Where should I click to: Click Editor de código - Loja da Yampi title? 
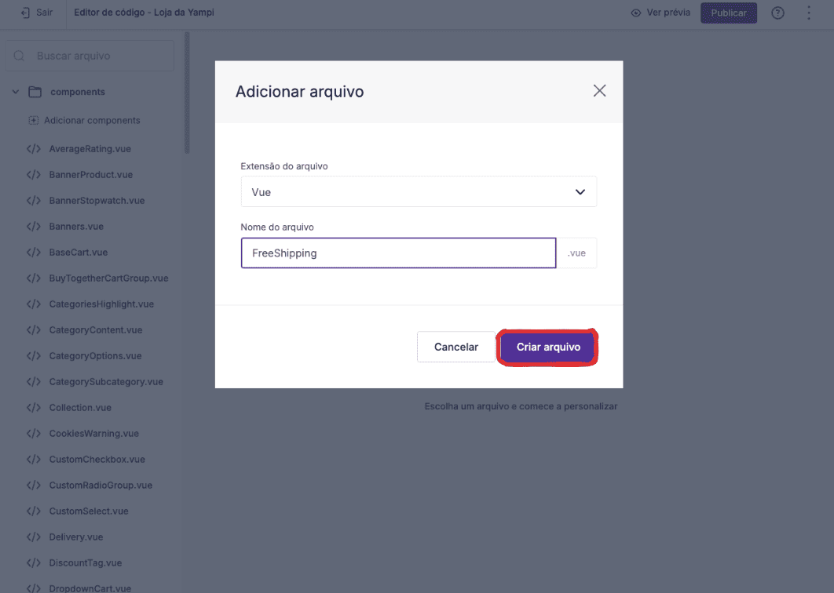point(144,13)
